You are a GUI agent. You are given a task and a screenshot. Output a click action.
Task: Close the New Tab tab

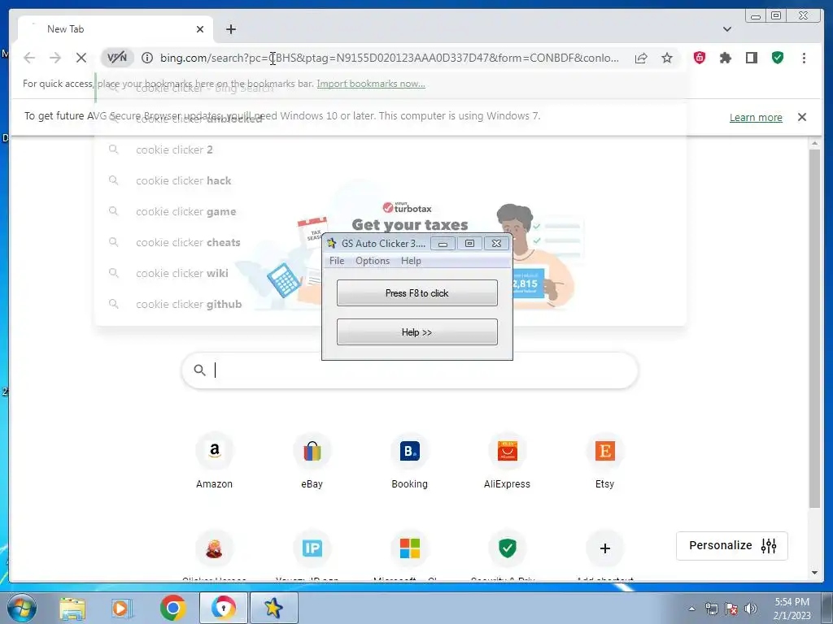(x=200, y=29)
